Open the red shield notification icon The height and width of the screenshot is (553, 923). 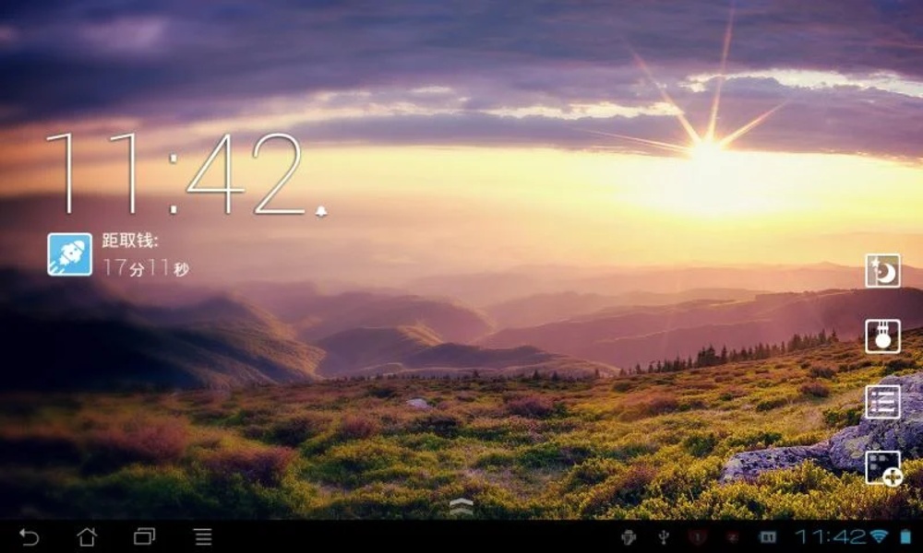pyautogui.click(x=698, y=536)
